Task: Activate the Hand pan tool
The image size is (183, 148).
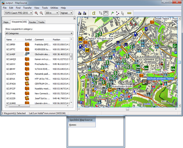Action: coord(106,13)
